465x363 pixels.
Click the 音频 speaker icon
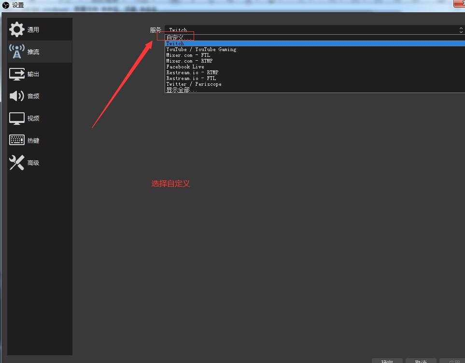point(17,96)
